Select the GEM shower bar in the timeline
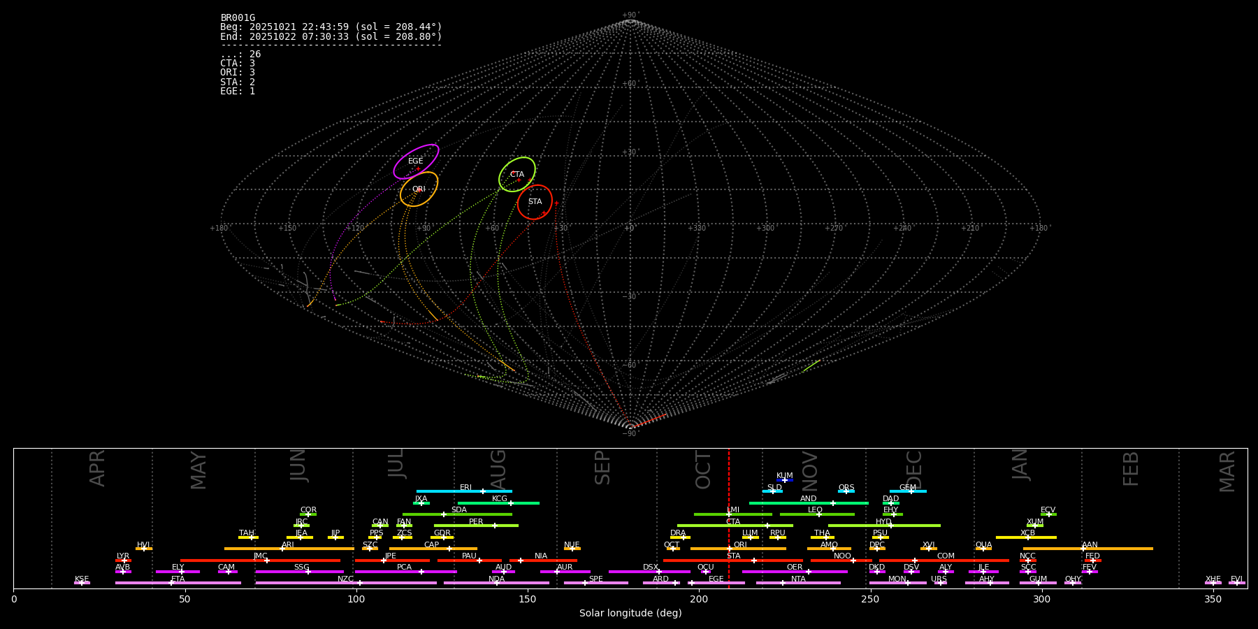1258x629 pixels. (x=907, y=491)
